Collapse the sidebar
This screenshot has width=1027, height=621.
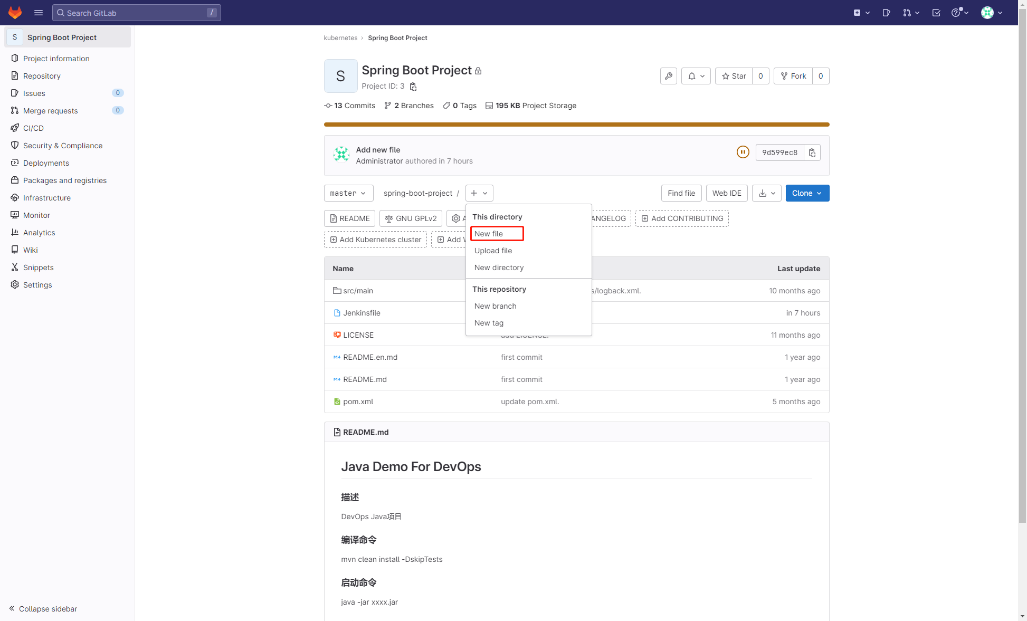coord(43,609)
